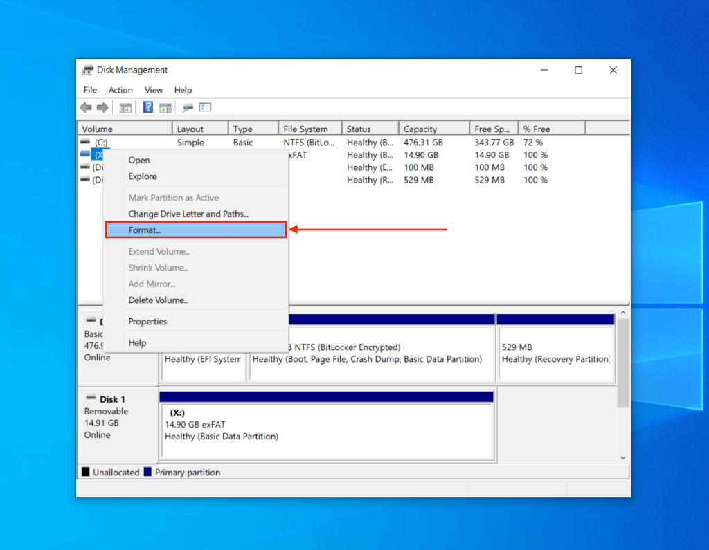Show the Action pane via toolbar icon
This screenshot has width=709, height=550.
164,107
